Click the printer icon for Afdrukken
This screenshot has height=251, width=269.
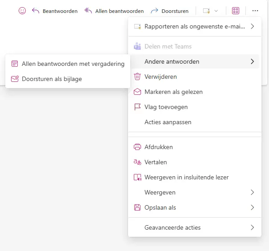(x=137, y=147)
